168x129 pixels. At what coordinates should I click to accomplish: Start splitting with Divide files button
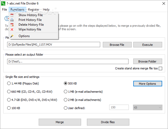pyautogui.click(x=108, y=122)
